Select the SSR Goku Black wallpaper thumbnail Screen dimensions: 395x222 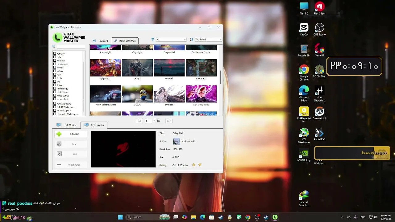pyautogui.click(x=201, y=94)
